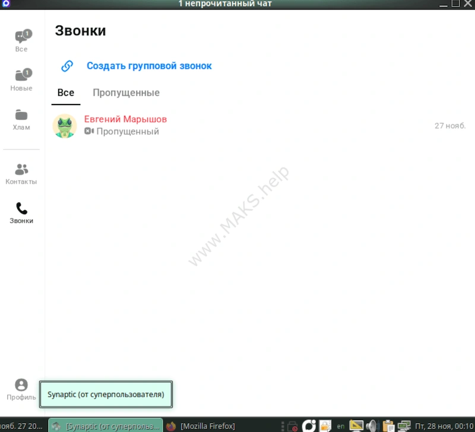The width and height of the screenshot is (475, 432).
Task: Open the Хлам folder in the sidebar
Action: [x=21, y=119]
